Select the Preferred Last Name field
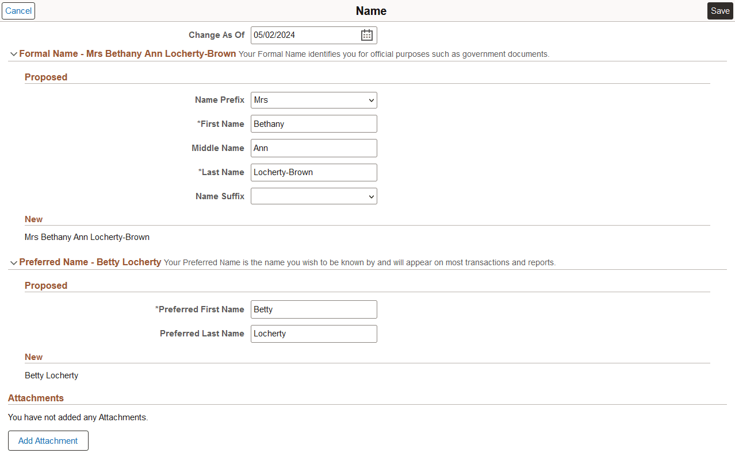The width and height of the screenshot is (735, 461). coord(313,334)
